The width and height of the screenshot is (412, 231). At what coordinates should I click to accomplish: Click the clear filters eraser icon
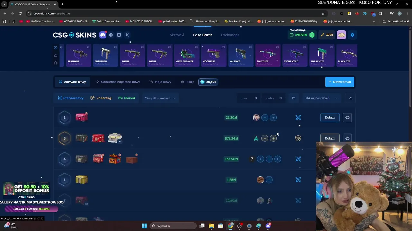(x=351, y=98)
